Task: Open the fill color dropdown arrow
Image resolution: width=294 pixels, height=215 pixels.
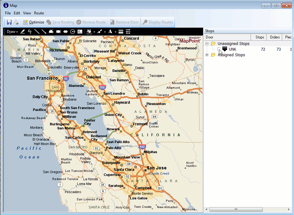Action: (94, 32)
